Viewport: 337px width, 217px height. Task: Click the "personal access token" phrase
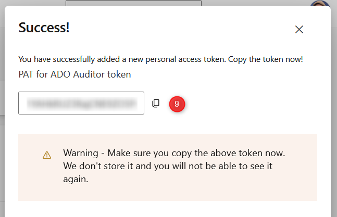click(x=201, y=59)
